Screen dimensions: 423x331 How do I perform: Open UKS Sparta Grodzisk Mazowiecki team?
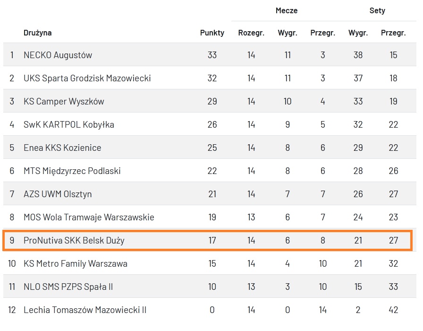click(87, 78)
